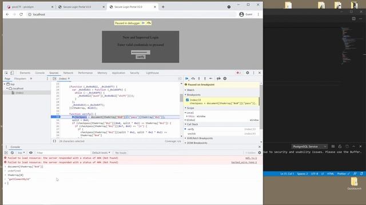Click the browser back arrow
This screenshot has width=366, height=205.
(7, 14)
